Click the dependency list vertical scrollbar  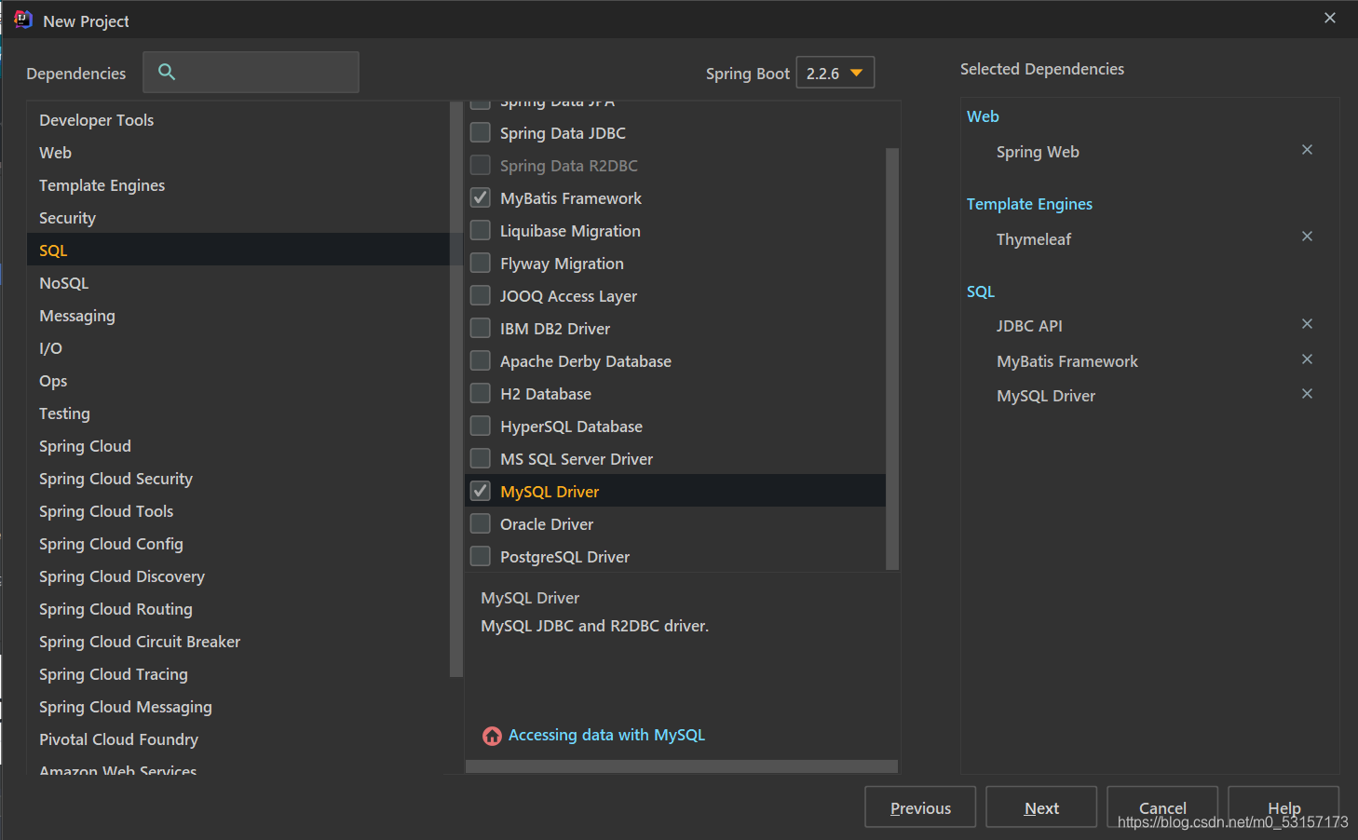(892, 359)
